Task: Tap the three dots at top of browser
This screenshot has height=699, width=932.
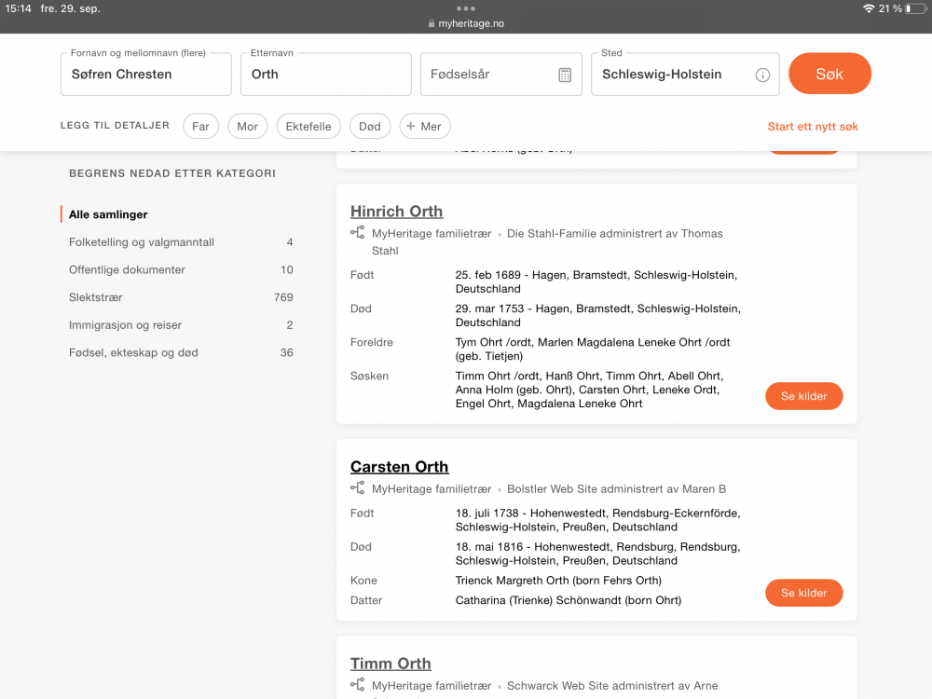Action: coord(466,8)
